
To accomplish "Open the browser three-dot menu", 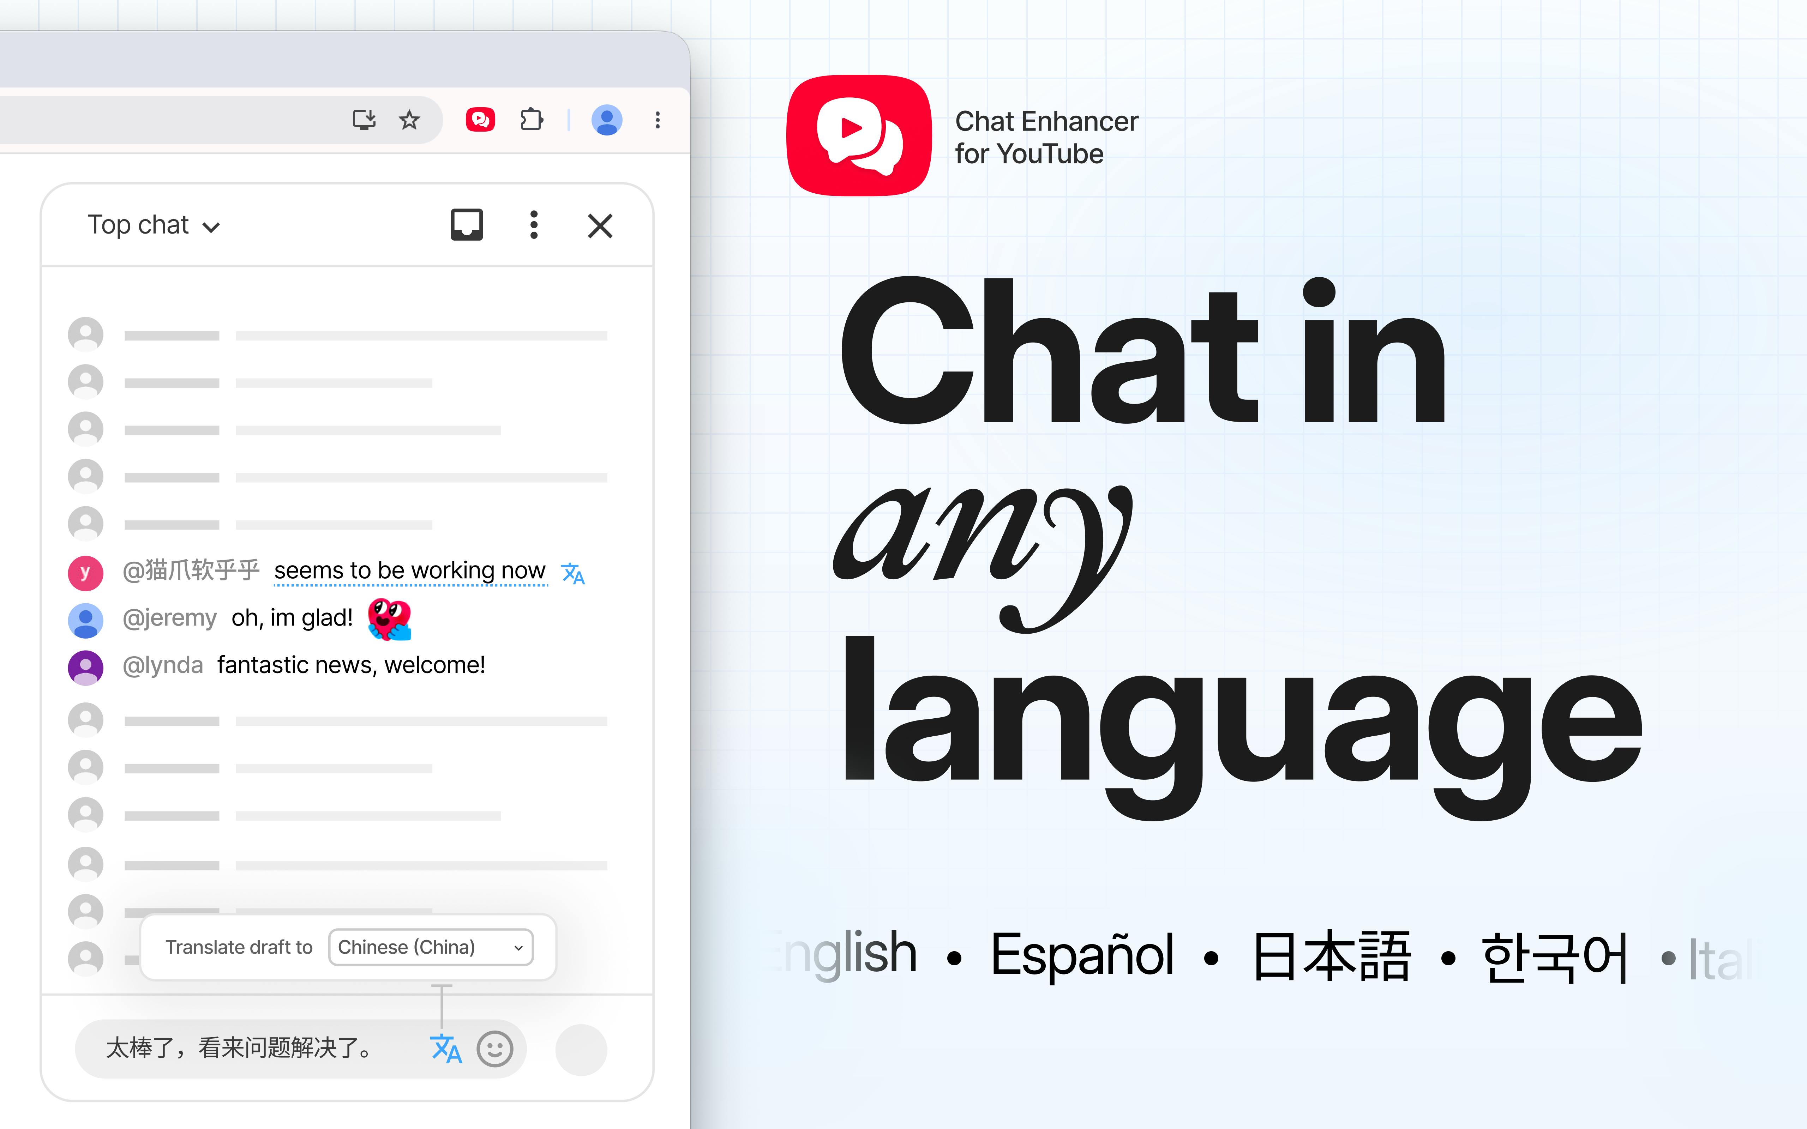I will [x=657, y=120].
